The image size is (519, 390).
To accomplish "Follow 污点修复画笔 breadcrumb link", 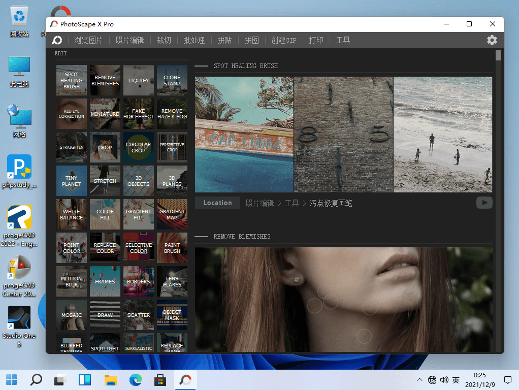I will click(331, 203).
